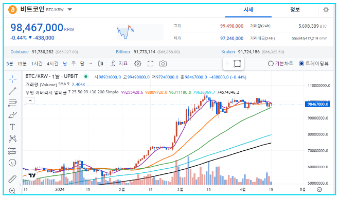Collapse the indicator legend with caret button
Screen dimensions: 339x199
pyautogui.click(x=30, y=101)
